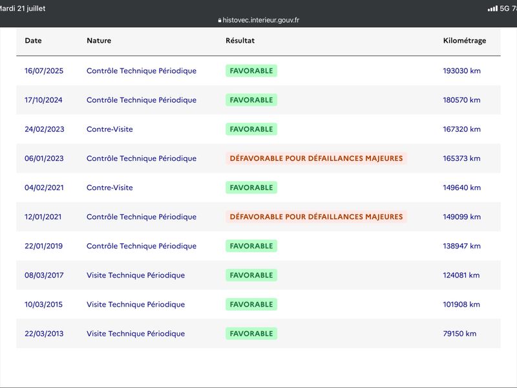Click the Résultat column header
Image resolution: width=517 pixels, height=388 pixels.
240,41
